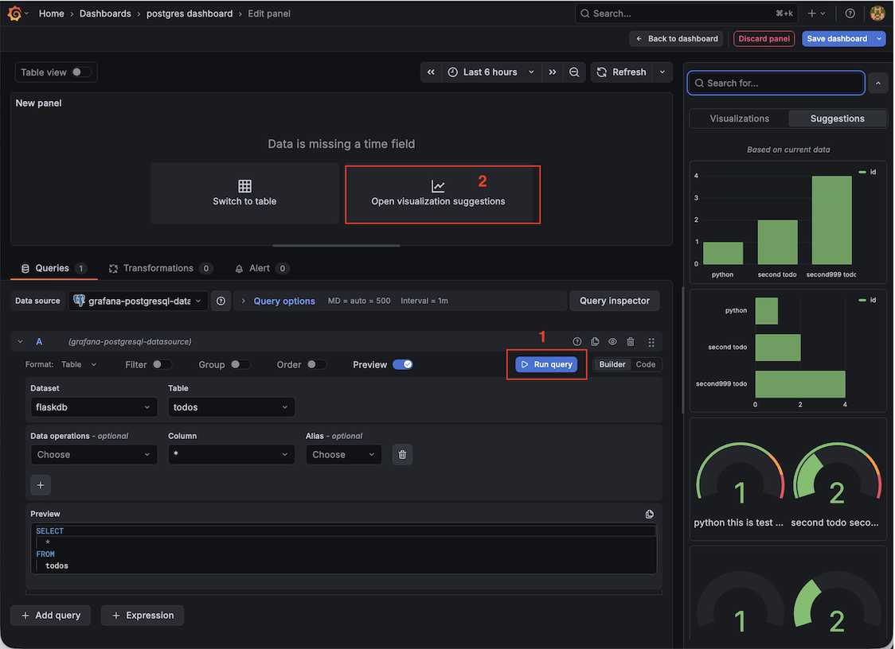Screen dimensions: 895x649
Task: Open the Alias Choose dropdown
Action: pos(344,454)
